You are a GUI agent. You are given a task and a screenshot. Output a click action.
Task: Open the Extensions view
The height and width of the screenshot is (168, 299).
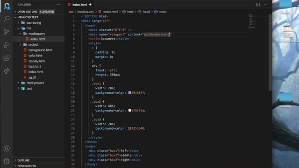(x=7, y=58)
